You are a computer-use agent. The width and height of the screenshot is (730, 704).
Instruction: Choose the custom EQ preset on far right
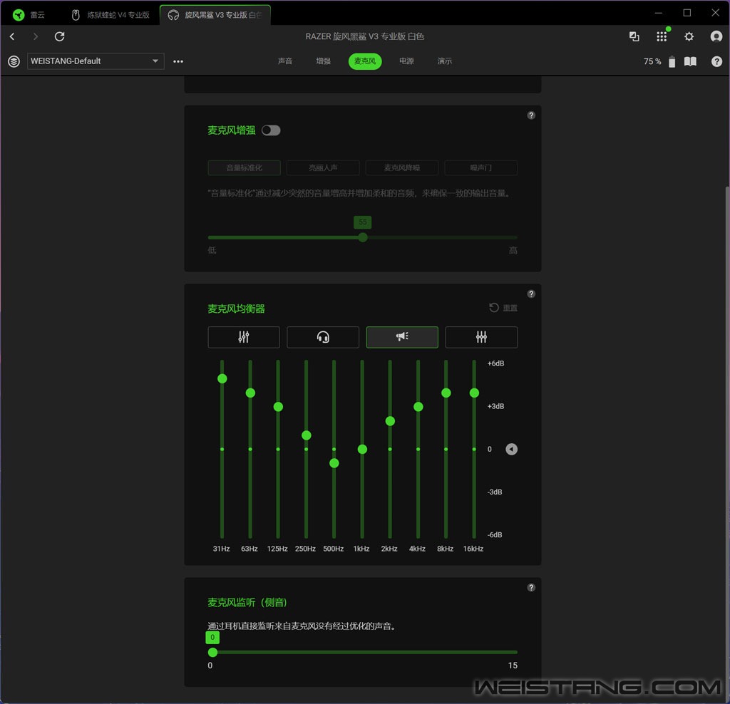pyautogui.click(x=481, y=337)
